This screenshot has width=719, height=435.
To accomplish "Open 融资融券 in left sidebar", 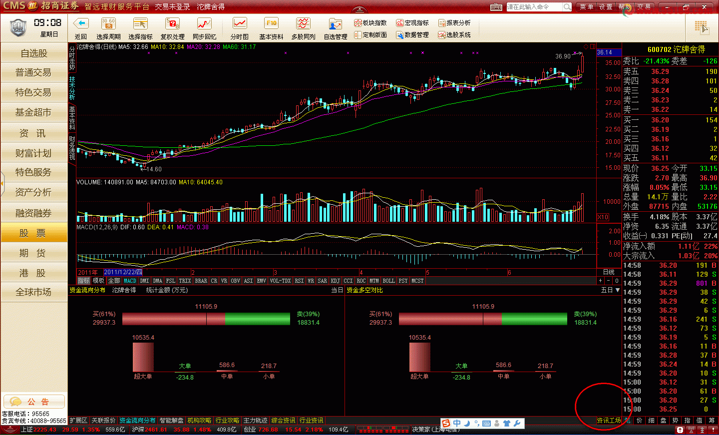I will pyautogui.click(x=34, y=213).
